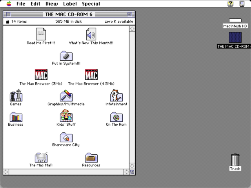
Task: Select the Graphics/Multimedia folder icon
Action: tap(66, 96)
